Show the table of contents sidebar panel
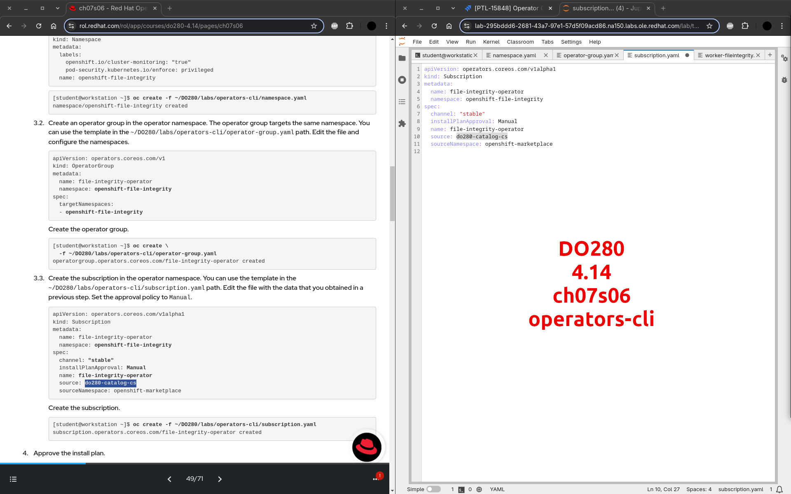791x494 pixels. 402,102
